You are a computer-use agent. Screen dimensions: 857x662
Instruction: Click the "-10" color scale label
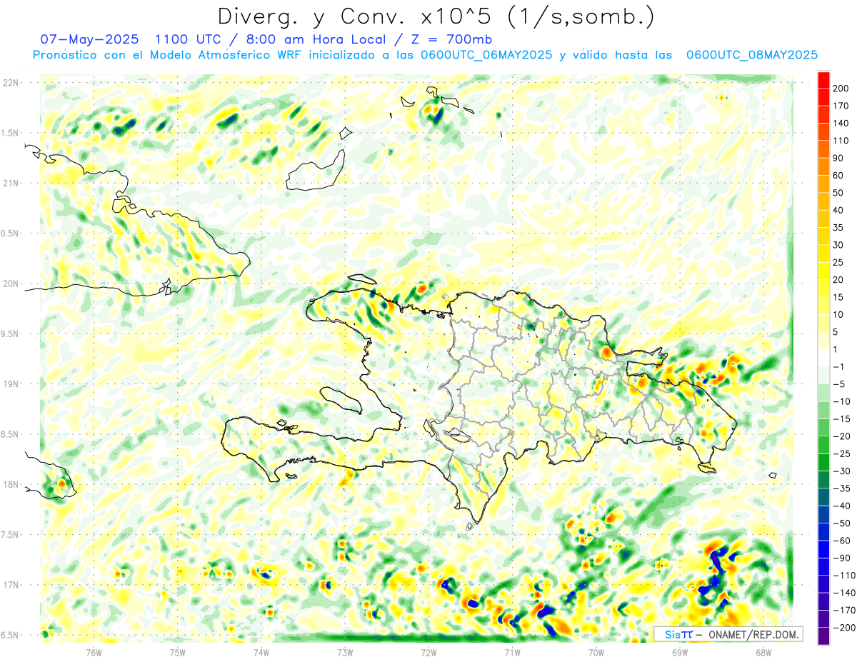[843, 401]
